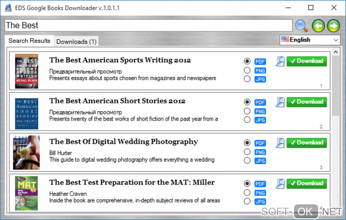346x220 pixels.
Task: Click description 'Presents twenty of the best works'
Action: point(134,119)
